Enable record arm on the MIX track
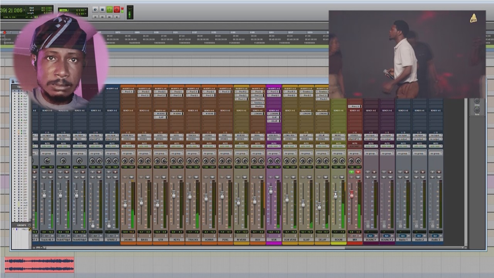This screenshot has width=494, height=278. pyautogui.click(x=358, y=172)
